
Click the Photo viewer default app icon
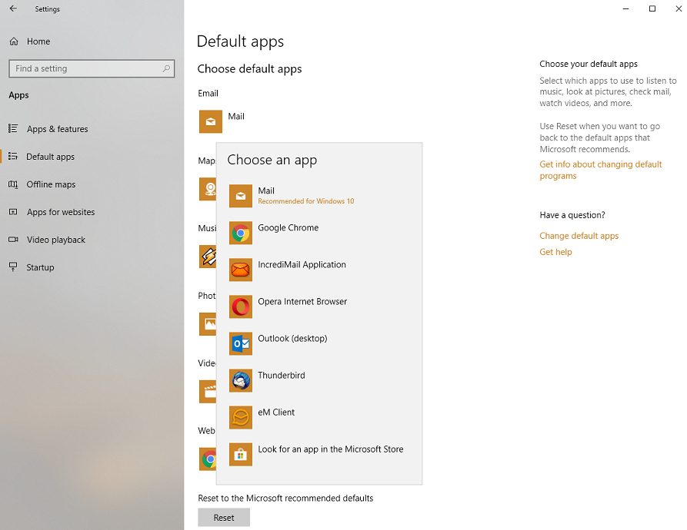(208, 324)
